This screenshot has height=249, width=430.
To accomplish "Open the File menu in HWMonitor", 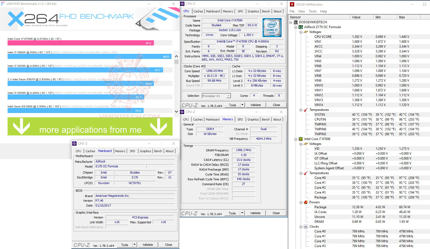I will 292,11.
